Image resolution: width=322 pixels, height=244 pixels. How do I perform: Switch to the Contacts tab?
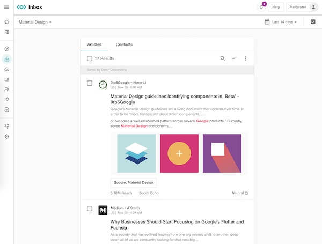[124, 45]
